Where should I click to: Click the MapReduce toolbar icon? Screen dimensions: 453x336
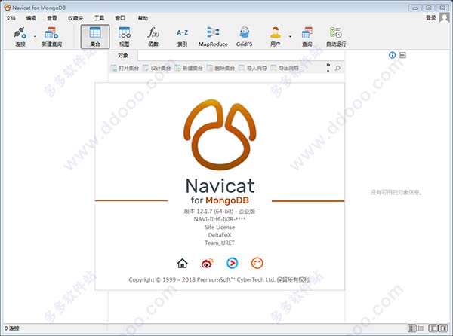point(213,37)
